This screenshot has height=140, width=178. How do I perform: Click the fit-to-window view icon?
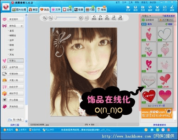(80, 18)
